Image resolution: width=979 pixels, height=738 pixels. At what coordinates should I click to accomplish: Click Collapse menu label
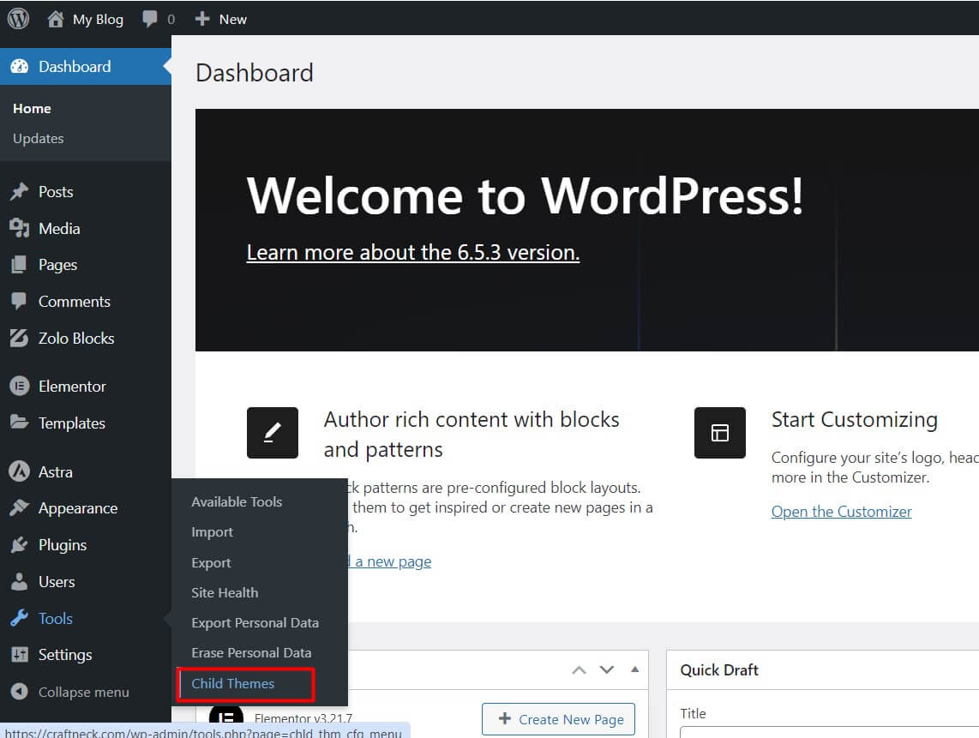(x=84, y=692)
